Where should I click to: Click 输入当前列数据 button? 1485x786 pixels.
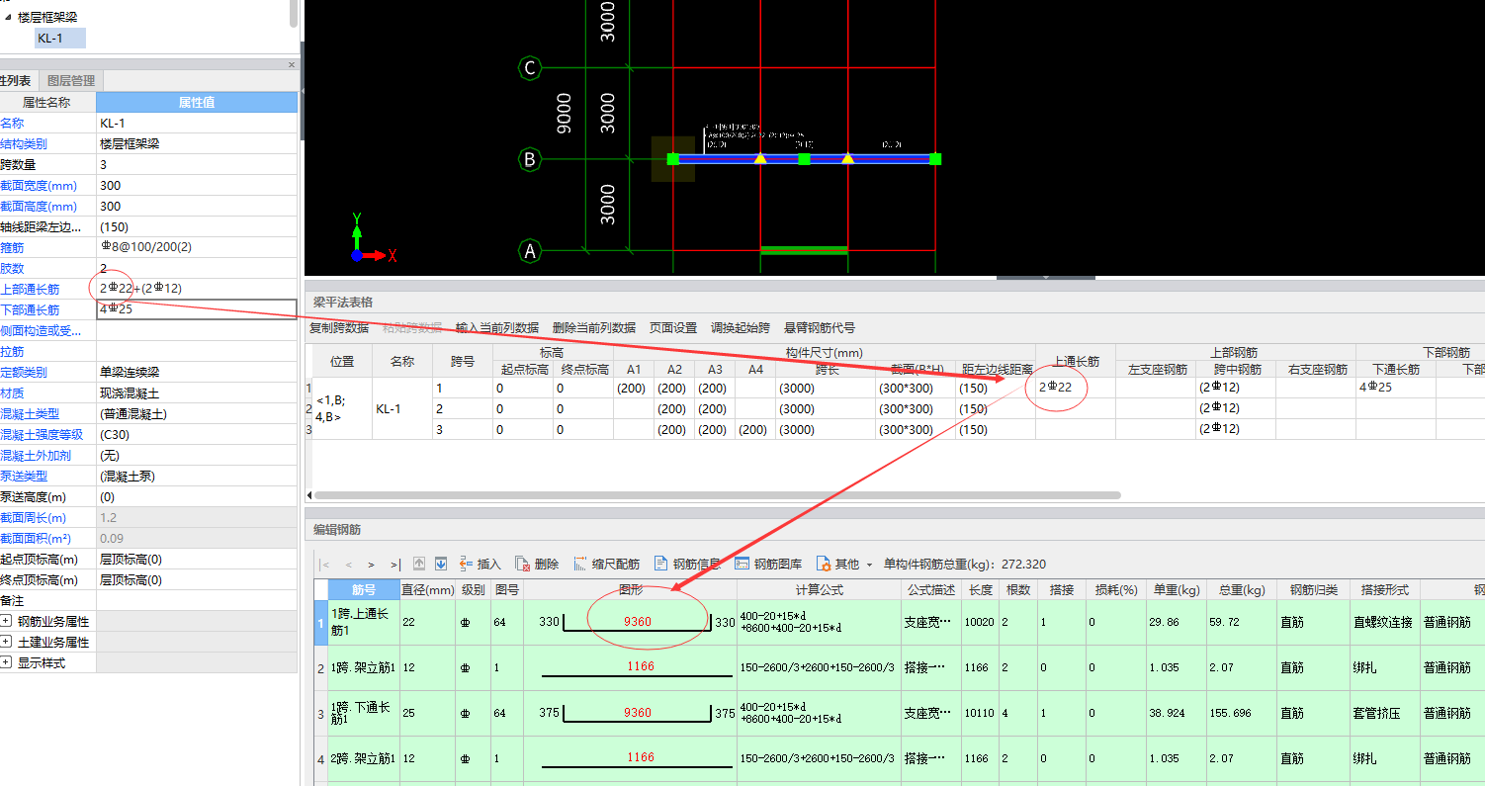coord(497,327)
